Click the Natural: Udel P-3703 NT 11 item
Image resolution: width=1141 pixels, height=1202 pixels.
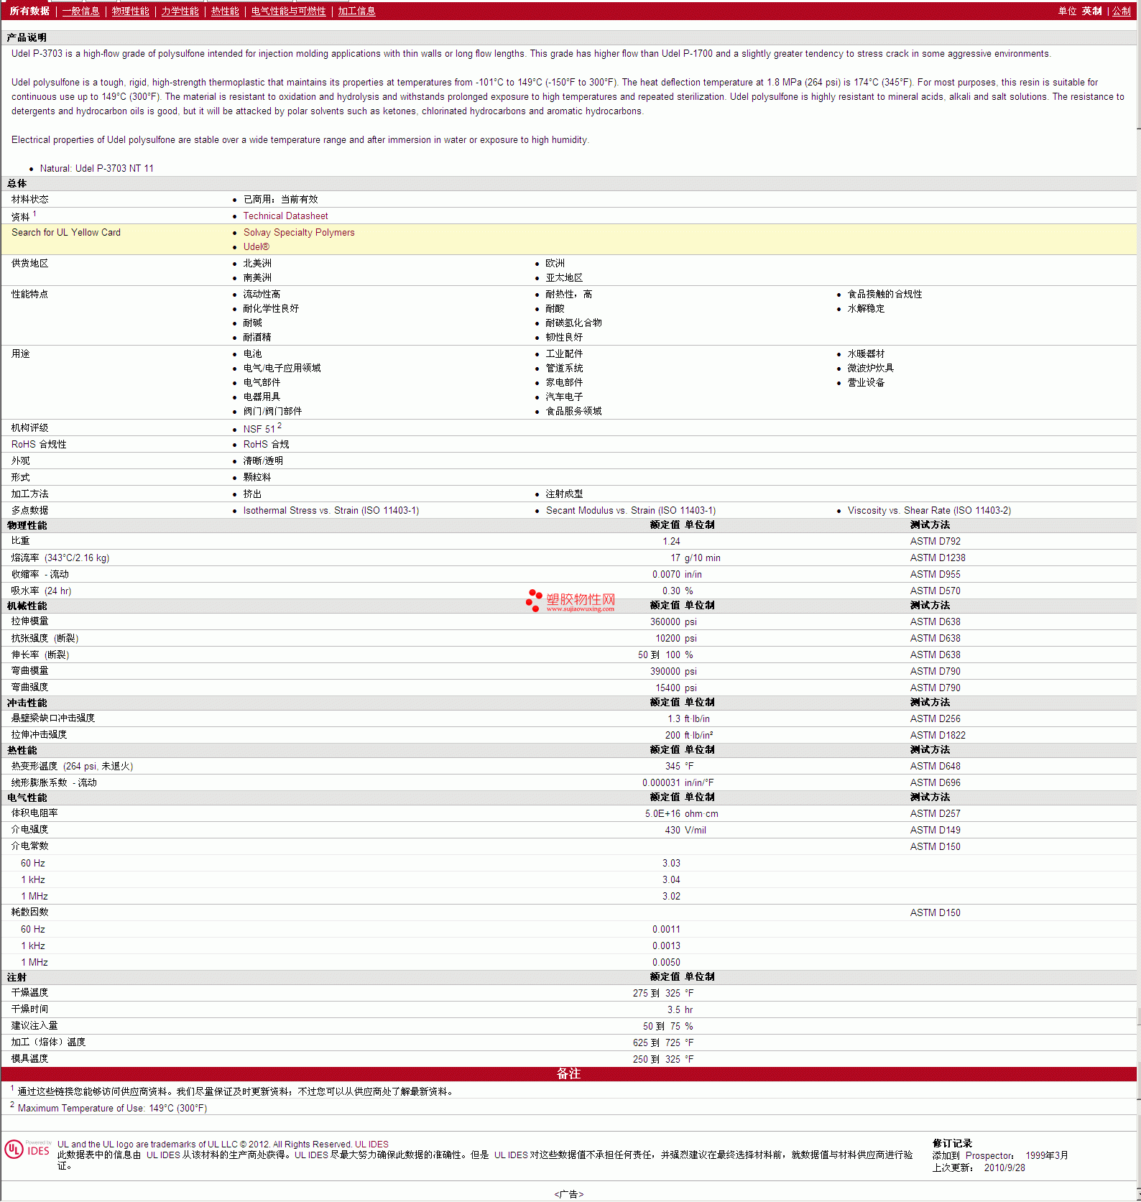pyautogui.click(x=97, y=168)
